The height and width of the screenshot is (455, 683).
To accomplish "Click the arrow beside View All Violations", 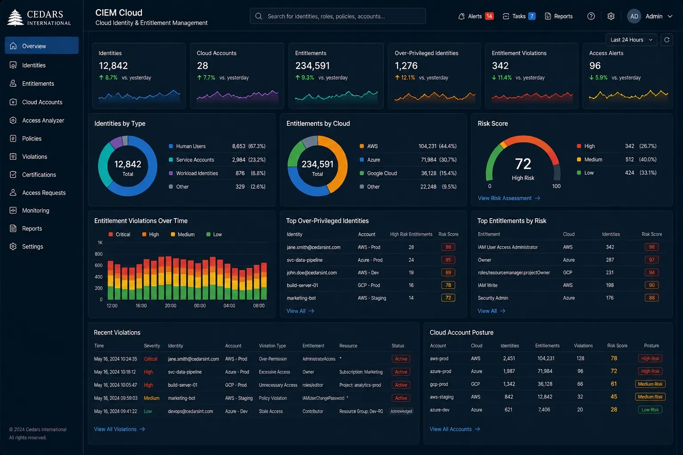I will point(142,429).
